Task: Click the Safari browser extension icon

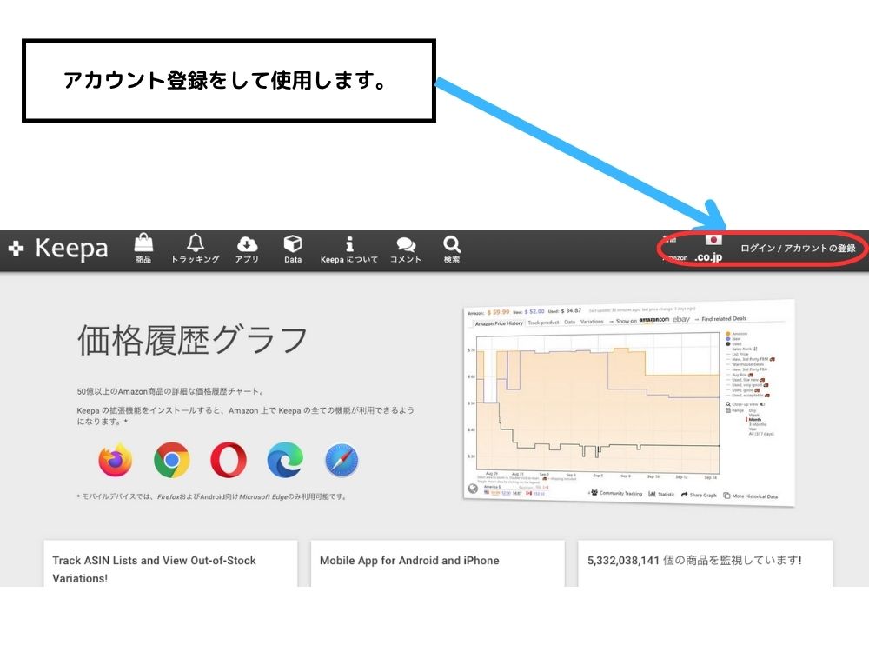Action: click(x=342, y=460)
